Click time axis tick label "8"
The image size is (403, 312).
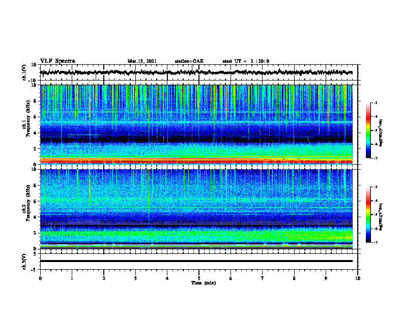pyautogui.click(x=294, y=278)
